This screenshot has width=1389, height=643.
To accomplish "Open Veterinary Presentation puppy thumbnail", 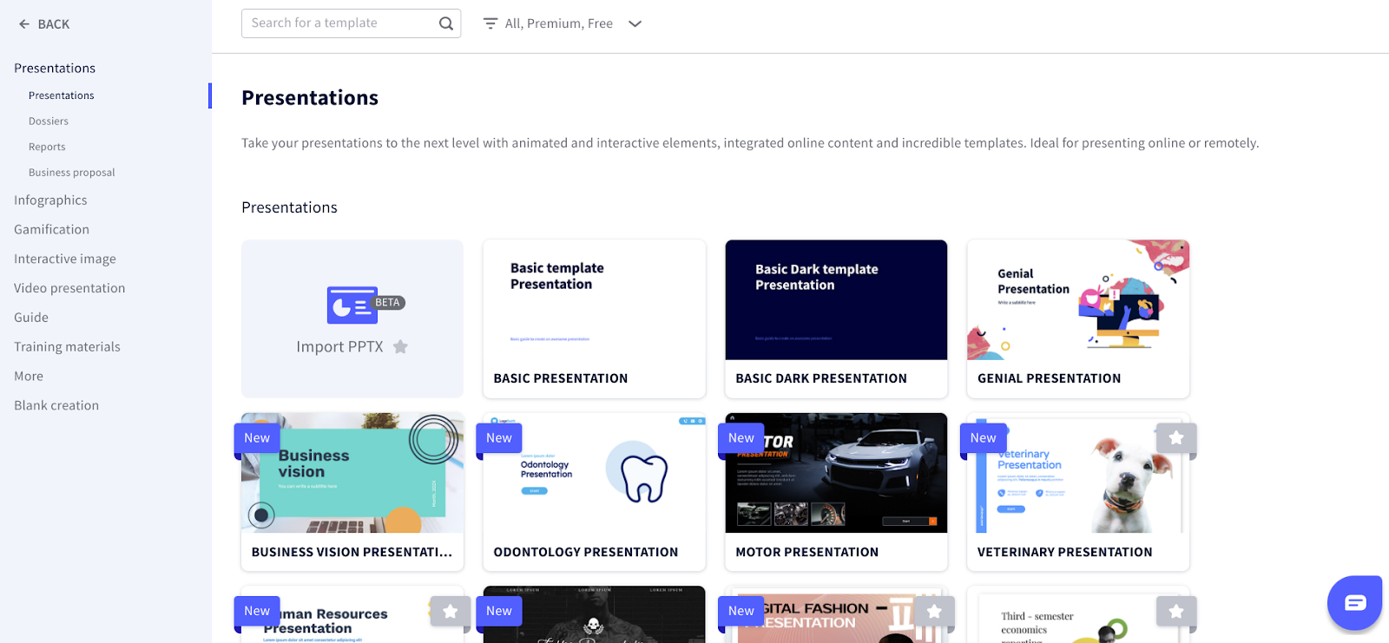I will point(1078,473).
